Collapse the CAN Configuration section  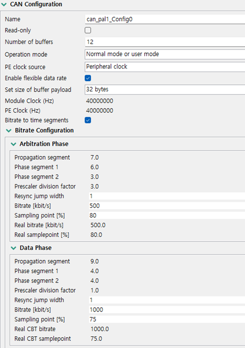tap(4, 5)
